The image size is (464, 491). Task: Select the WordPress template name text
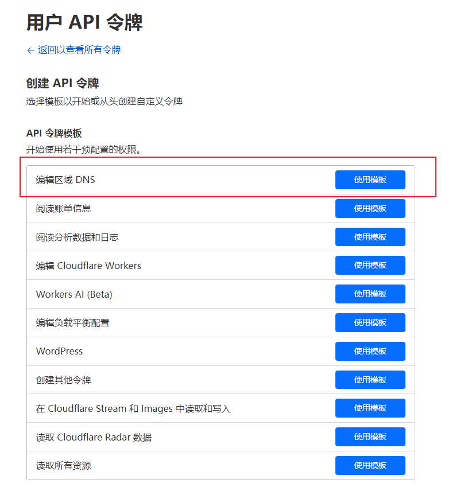point(59,351)
